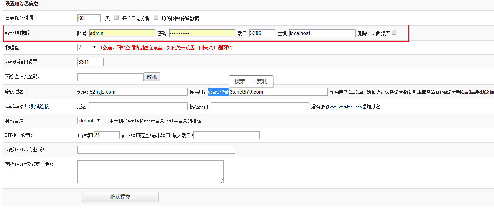Click the 日志保存时间 days field
494x214 pixels.
point(89,18)
